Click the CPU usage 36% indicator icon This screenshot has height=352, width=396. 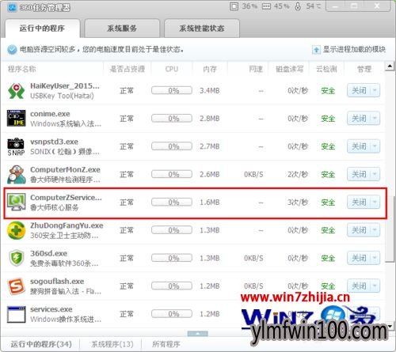coord(234,6)
